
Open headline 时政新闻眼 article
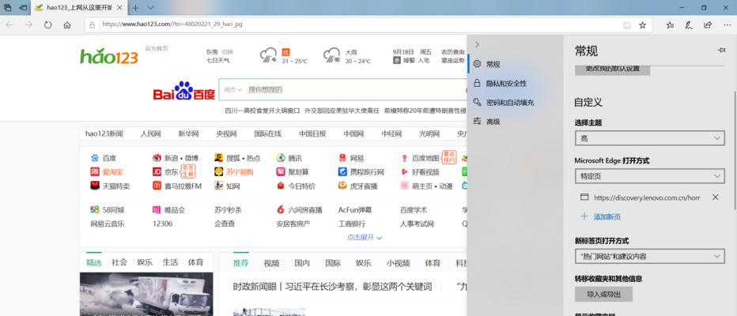click(x=332, y=287)
